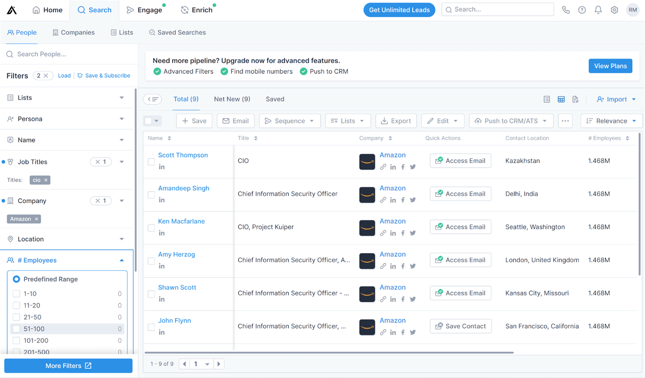Open More Filters
Screen dimensions: 645x378
click(x=68, y=366)
